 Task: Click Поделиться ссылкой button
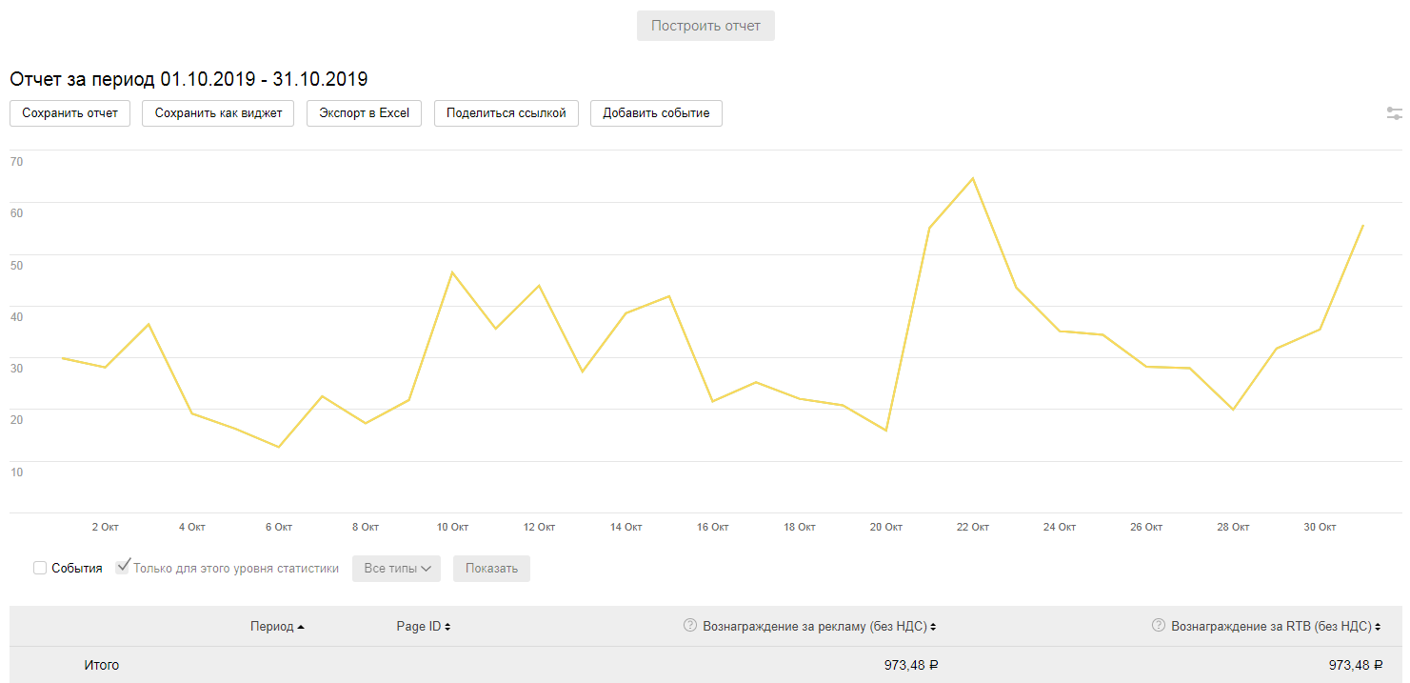tap(506, 112)
